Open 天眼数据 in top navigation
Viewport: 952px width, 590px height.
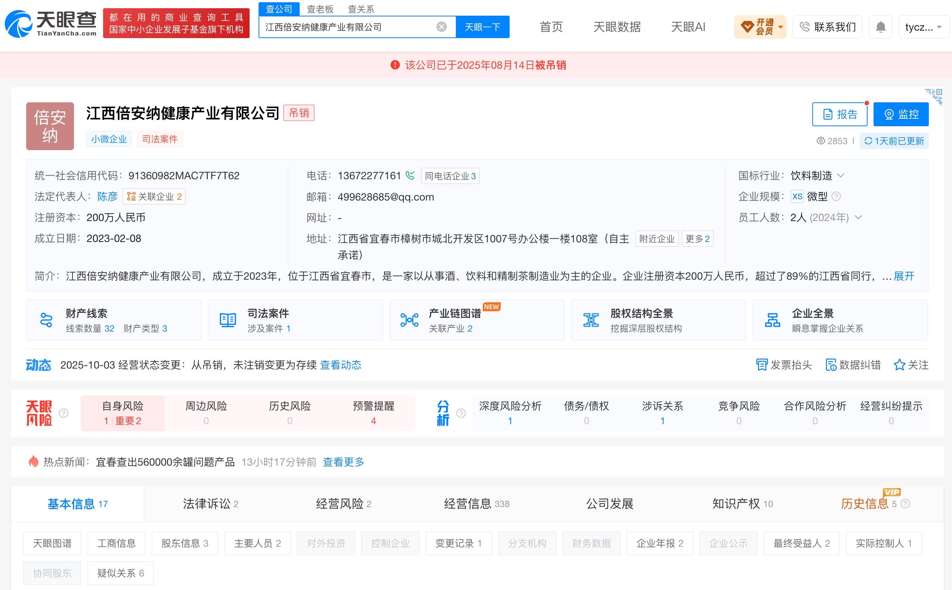pos(617,27)
